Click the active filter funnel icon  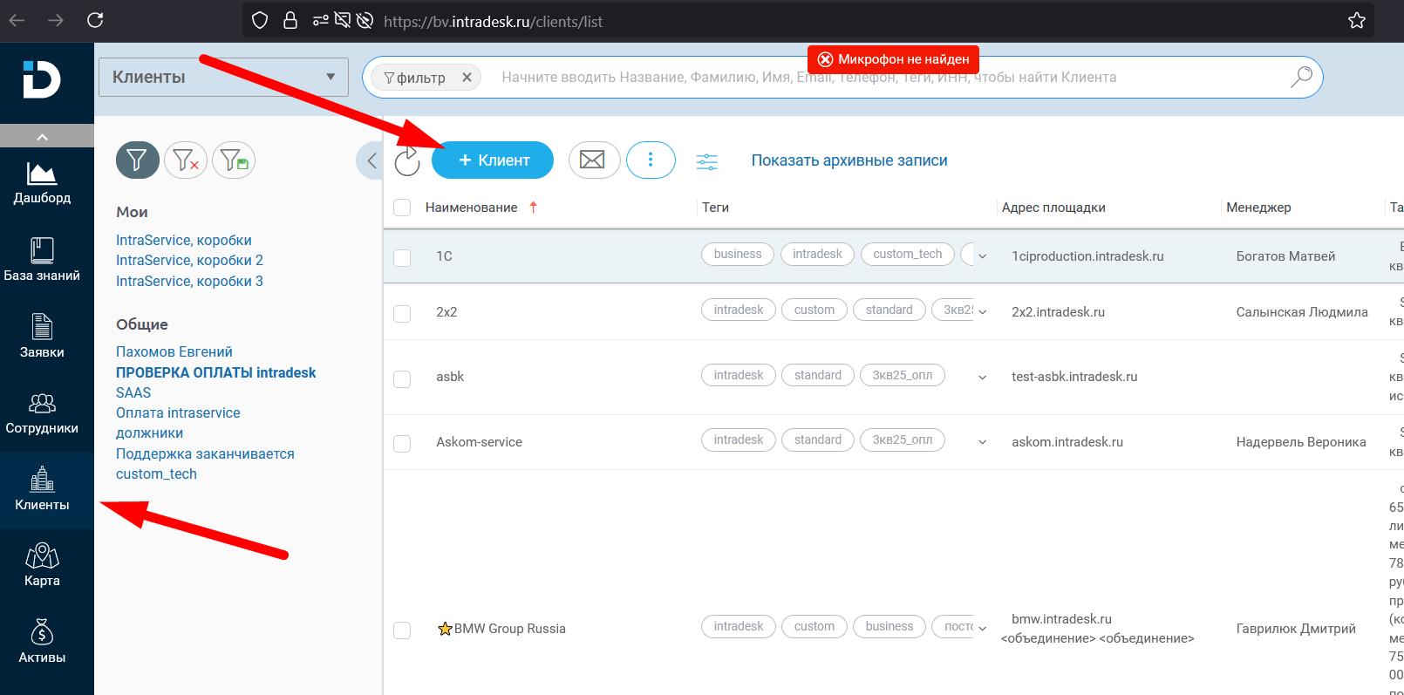pos(138,160)
